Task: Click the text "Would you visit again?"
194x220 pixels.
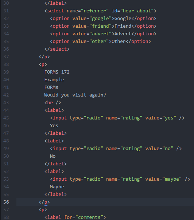Action: 75,95
